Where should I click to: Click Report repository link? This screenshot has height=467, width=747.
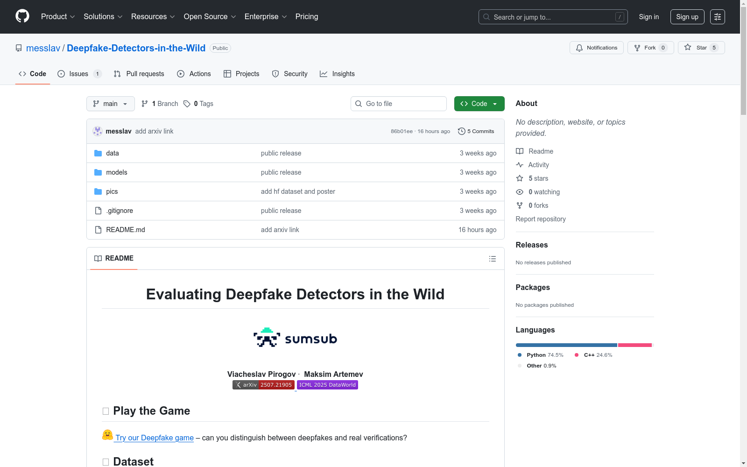(x=541, y=219)
